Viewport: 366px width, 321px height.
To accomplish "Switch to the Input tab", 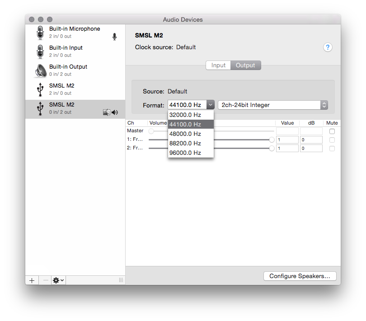I will coord(218,65).
